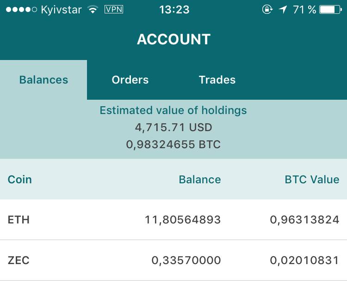This screenshot has height=289, width=347.
Task: Sort by the BTC Value column header
Action: (x=312, y=180)
